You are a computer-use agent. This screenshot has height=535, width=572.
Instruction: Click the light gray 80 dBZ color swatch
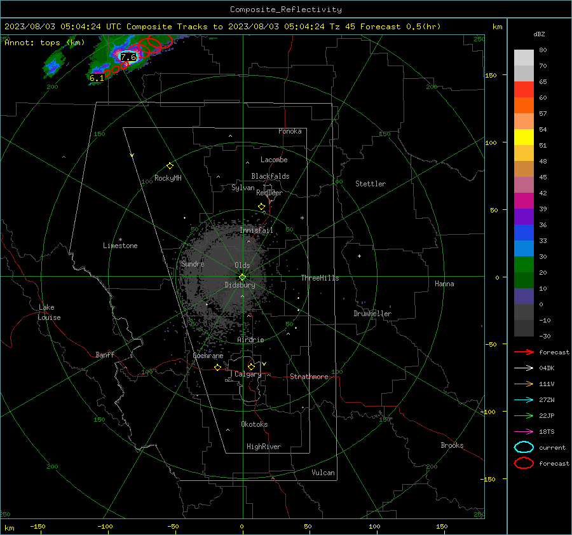click(x=524, y=57)
